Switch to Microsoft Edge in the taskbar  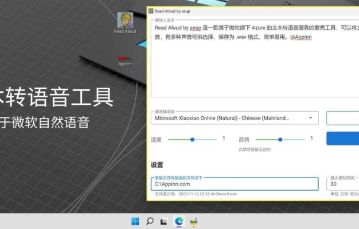click(179, 221)
